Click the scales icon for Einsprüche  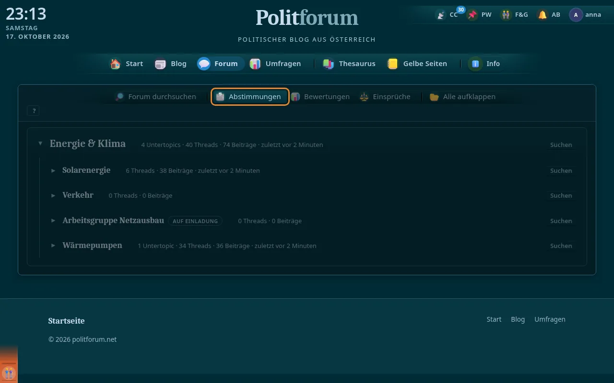(364, 97)
